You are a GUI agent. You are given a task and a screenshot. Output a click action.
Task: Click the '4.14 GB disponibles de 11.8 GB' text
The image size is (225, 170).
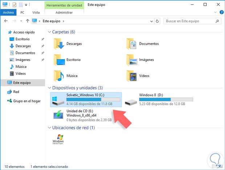[89, 104]
